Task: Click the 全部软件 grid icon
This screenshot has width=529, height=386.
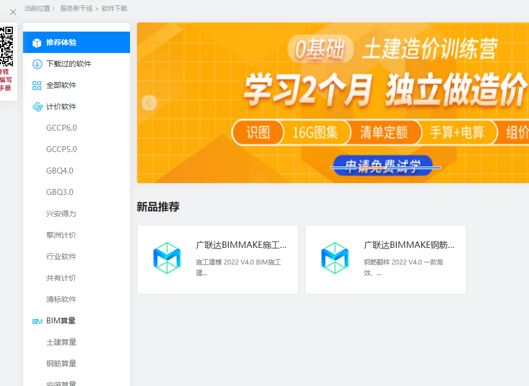Action: pos(37,86)
